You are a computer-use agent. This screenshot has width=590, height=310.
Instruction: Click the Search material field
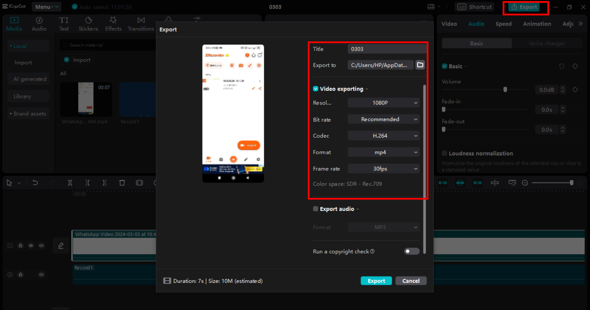(108, 45)
